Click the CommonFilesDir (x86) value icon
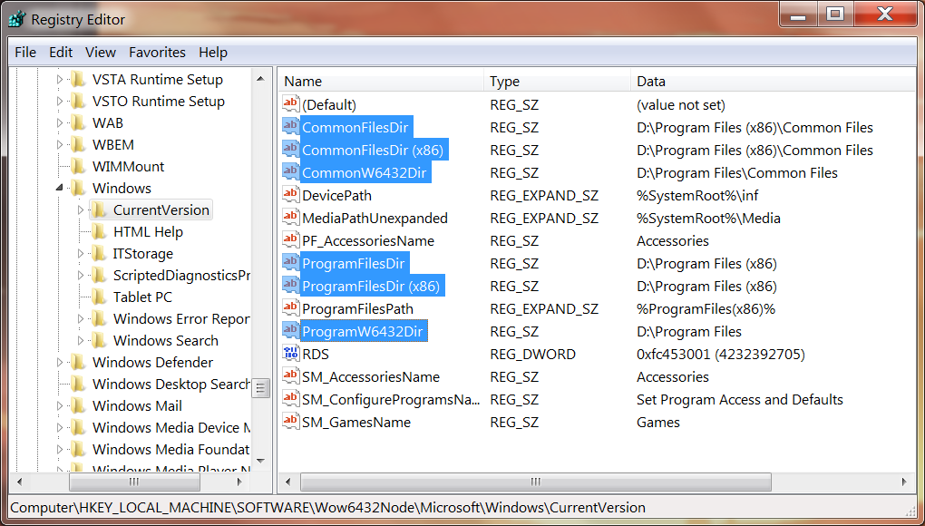The width and height of the screenshot is (925, 526). tap(290, 150)
